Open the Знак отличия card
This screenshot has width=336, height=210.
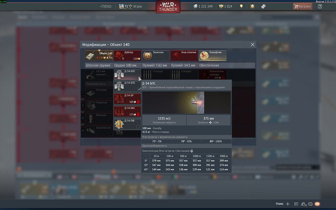184,56
